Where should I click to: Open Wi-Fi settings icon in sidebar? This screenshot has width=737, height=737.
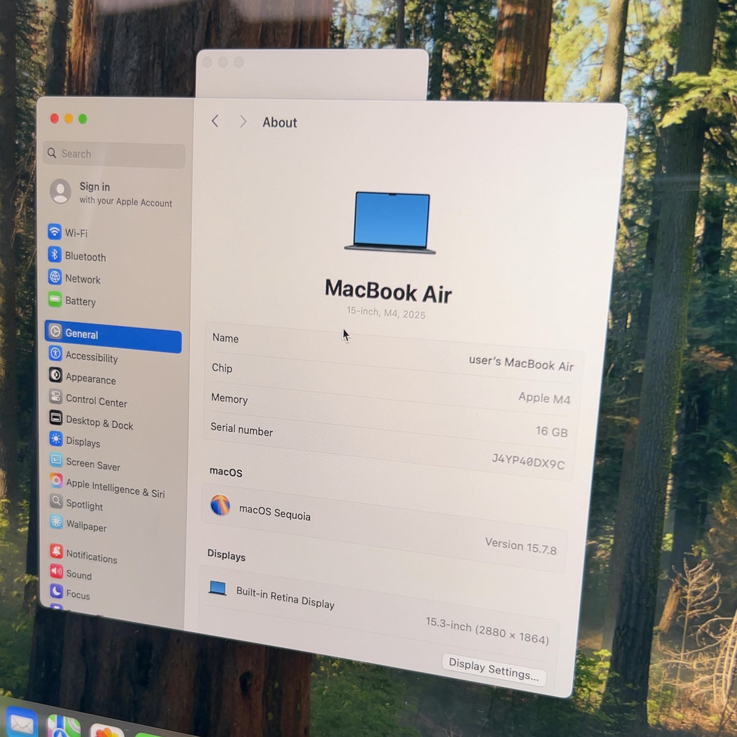point(55,232)
